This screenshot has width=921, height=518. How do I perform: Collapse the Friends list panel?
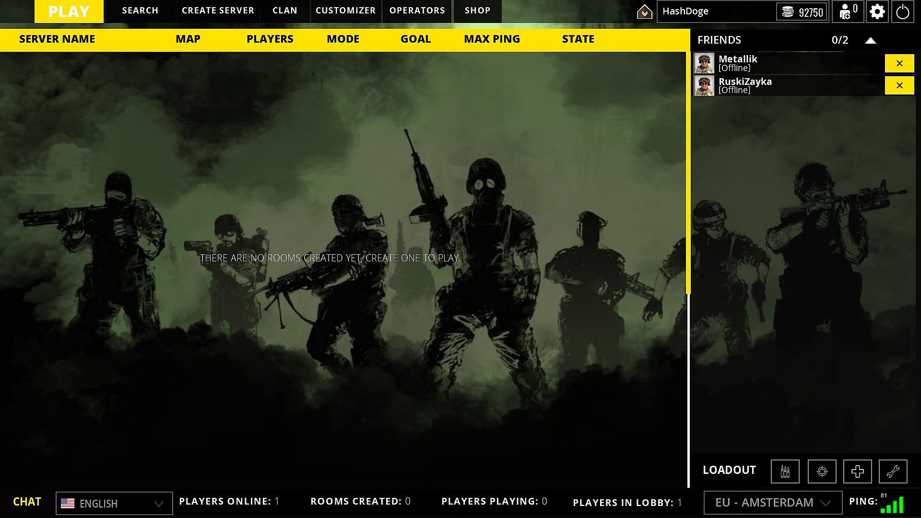[x=870, y=40]
